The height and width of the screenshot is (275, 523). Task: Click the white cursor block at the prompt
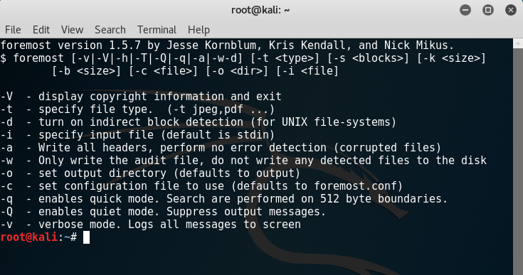click(86, 237)
